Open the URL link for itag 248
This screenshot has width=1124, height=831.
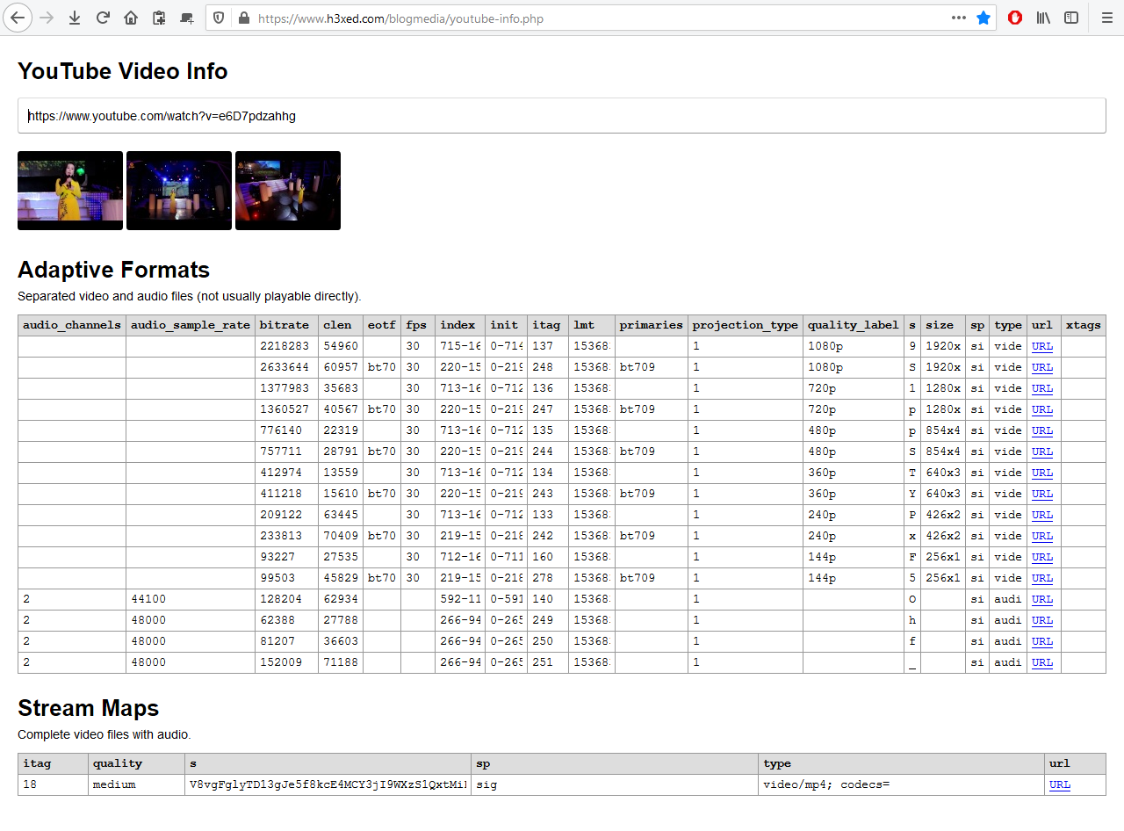[x=1042, y=367]
